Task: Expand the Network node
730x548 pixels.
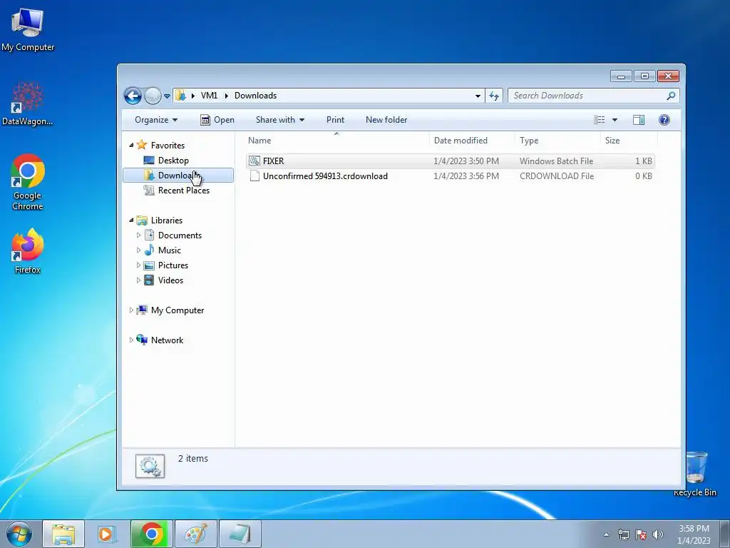Action: [131, 340]
